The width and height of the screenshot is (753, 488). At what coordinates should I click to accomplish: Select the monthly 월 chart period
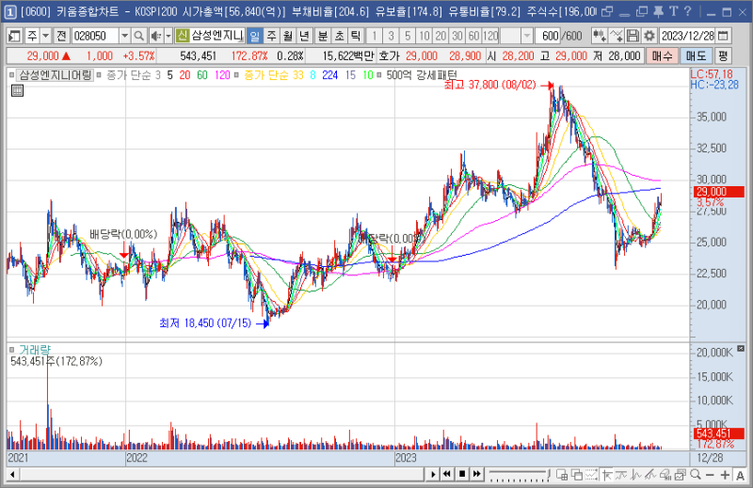tap(288, 36)
